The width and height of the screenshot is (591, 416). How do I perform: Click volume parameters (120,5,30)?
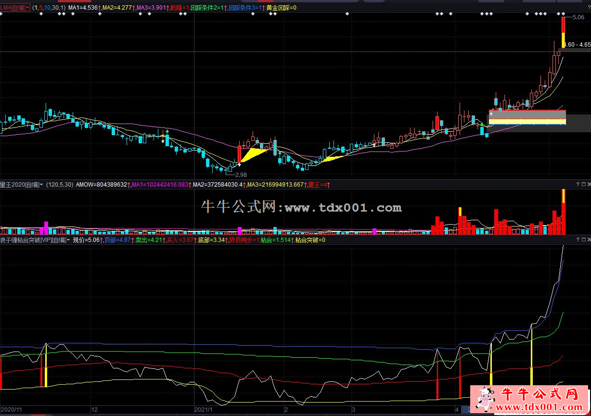pyautogui.click(x=60, y=184)
